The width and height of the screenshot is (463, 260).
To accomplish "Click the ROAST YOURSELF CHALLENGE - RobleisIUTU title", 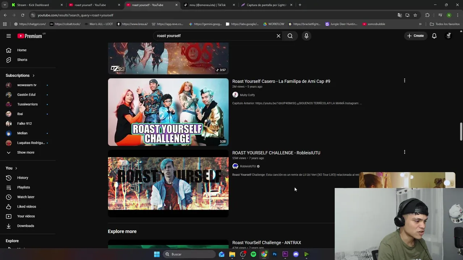I will click(x=276, y=153).
